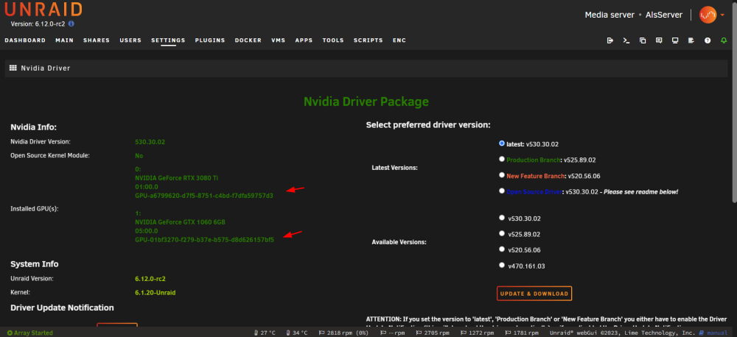The width and height of the screenshot is (737, 337).
Task: Open the Users menu
Action: tap(130, 40)
